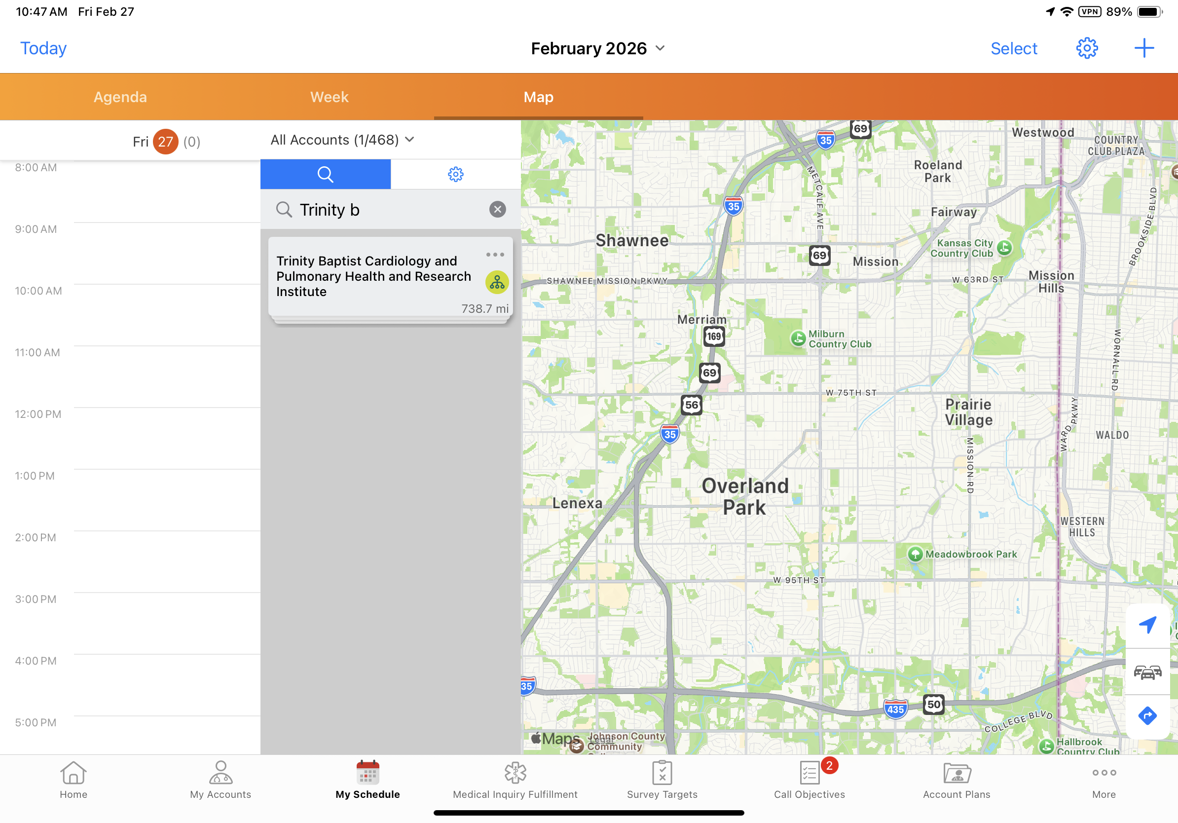This screenshot has height=823, width=1178.
Task: Tap the account hierarchy icon on result card
Action: click(496, 282)
